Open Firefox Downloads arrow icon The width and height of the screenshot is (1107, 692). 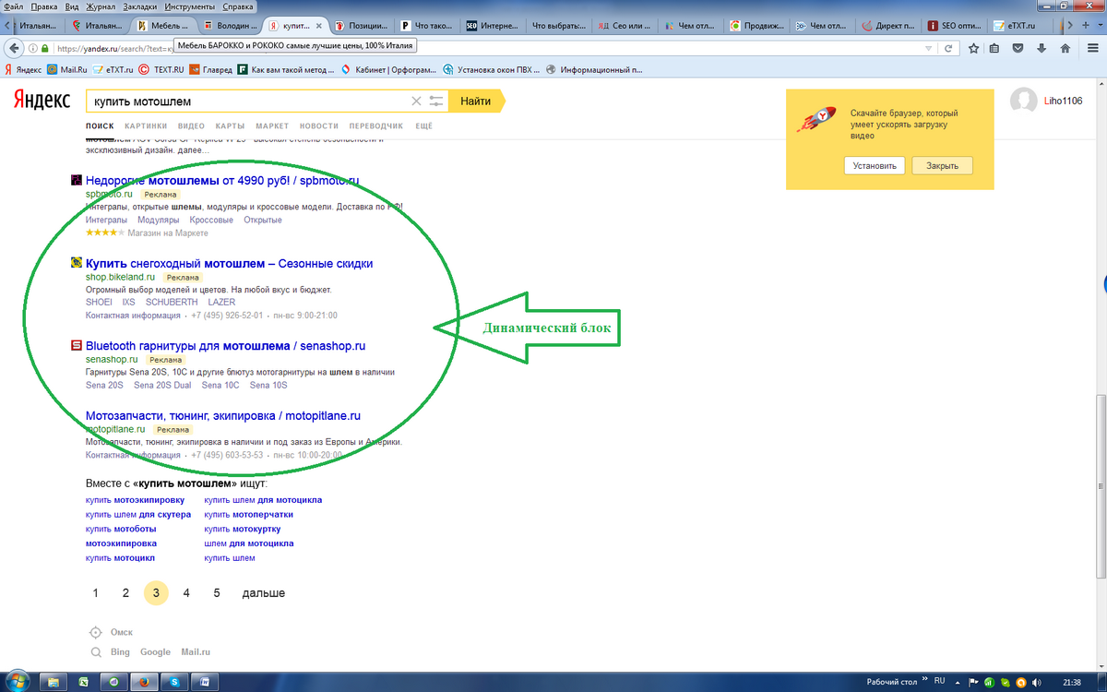click(x=1041, y=48)
